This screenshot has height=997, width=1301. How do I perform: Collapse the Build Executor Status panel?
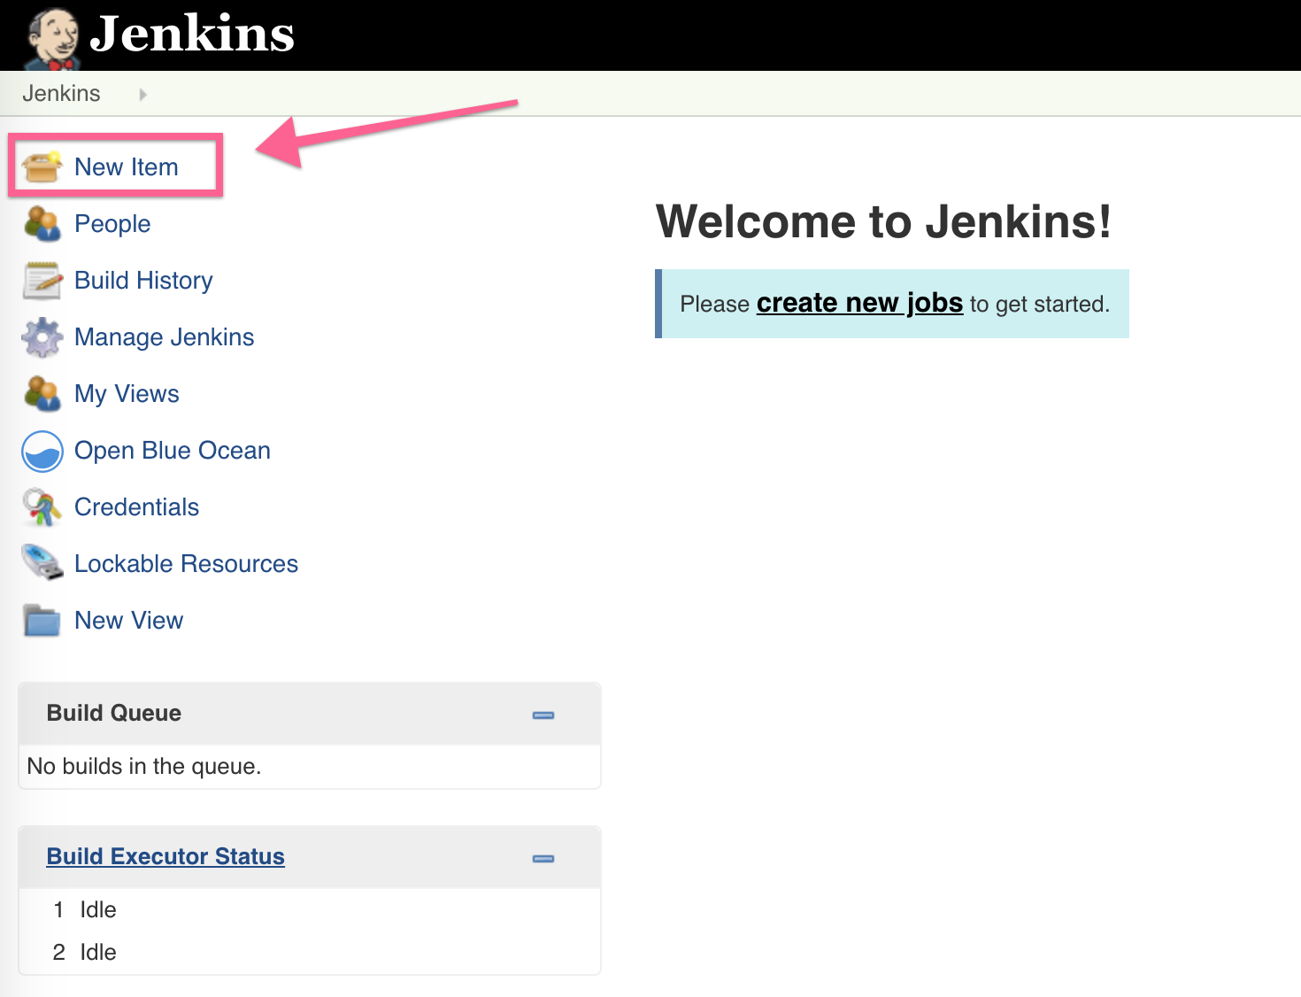(x=543, y=858)
